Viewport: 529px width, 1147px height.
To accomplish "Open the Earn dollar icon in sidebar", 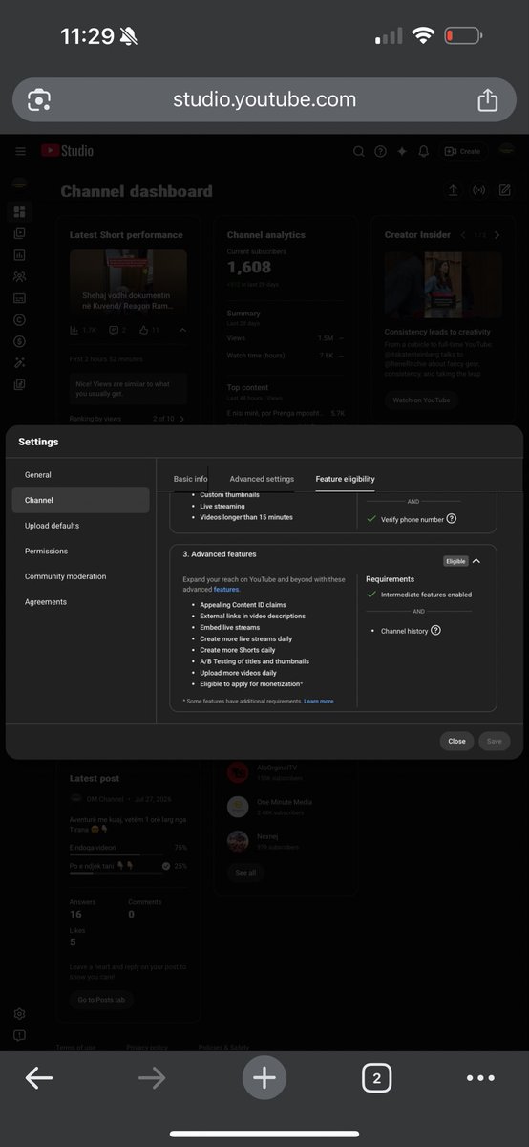I will (x=20, y=341).
